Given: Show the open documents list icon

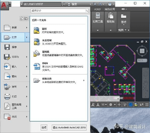Looking at the screenshot, I should [x=26, y=19].
